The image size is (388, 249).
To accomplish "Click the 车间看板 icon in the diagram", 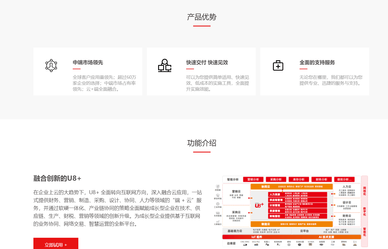I will 218,213.
